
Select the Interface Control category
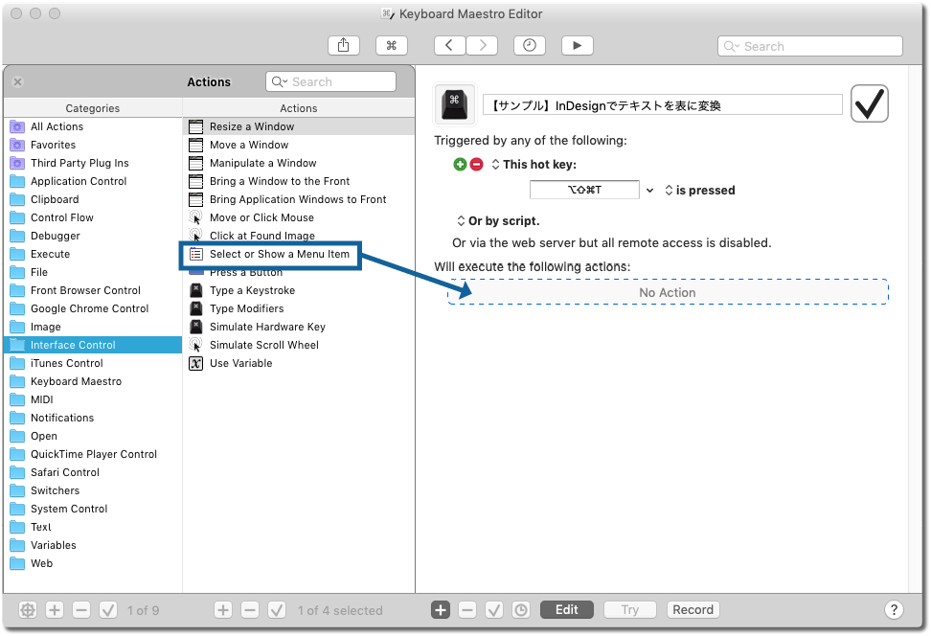pyautogui.click(x=73, y=345)
